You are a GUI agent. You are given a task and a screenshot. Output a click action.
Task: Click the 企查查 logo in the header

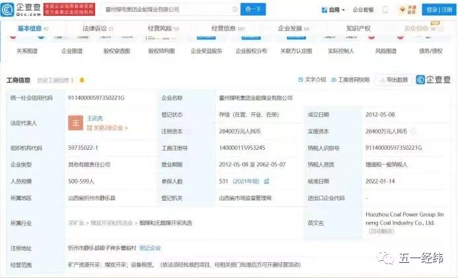[24, 10]
